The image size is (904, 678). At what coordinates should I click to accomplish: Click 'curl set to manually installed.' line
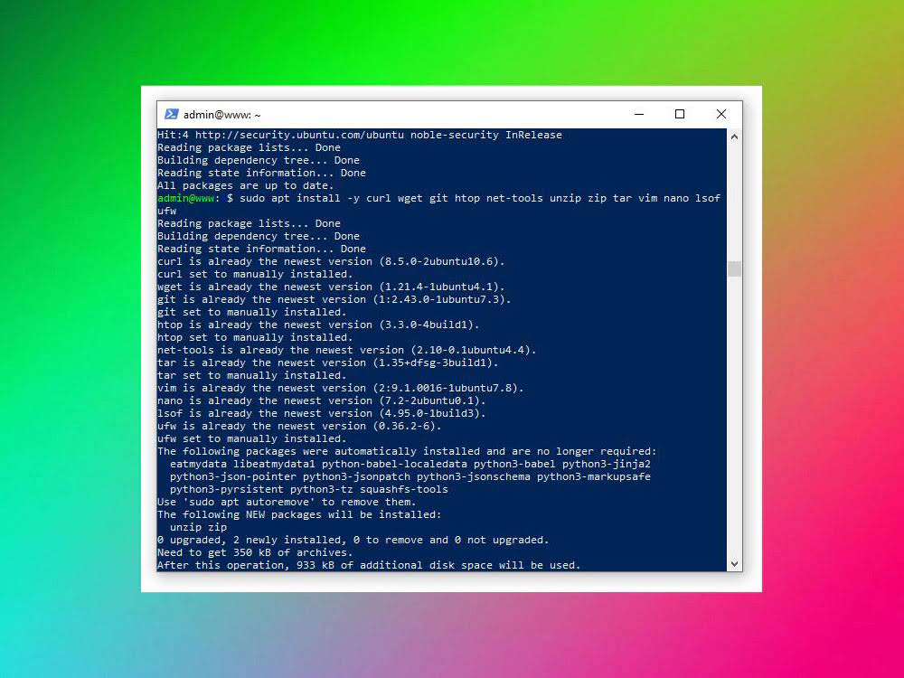[x=255, y=275]
